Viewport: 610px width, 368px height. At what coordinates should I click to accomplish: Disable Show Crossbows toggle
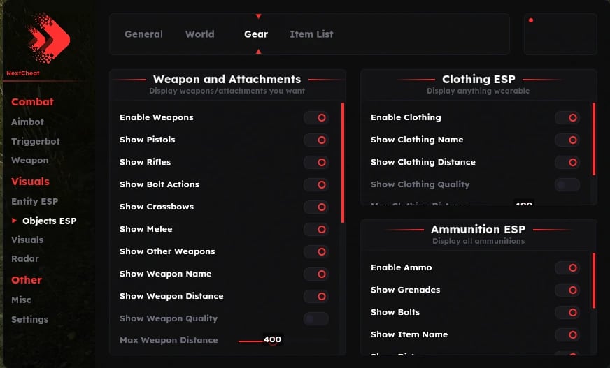(x=316, y=207)
